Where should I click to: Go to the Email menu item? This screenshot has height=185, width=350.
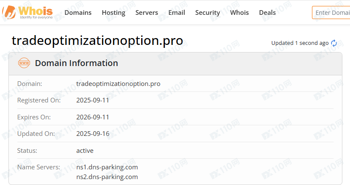point(177,13)
